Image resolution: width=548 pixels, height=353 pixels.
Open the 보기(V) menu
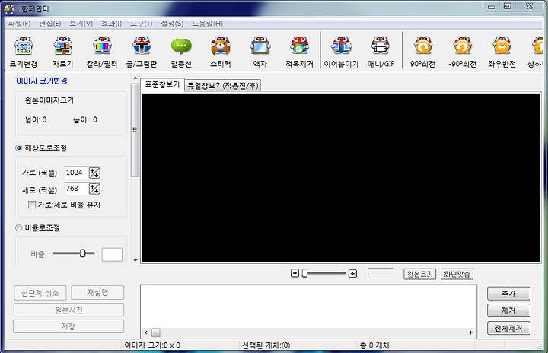click(81, 24)
